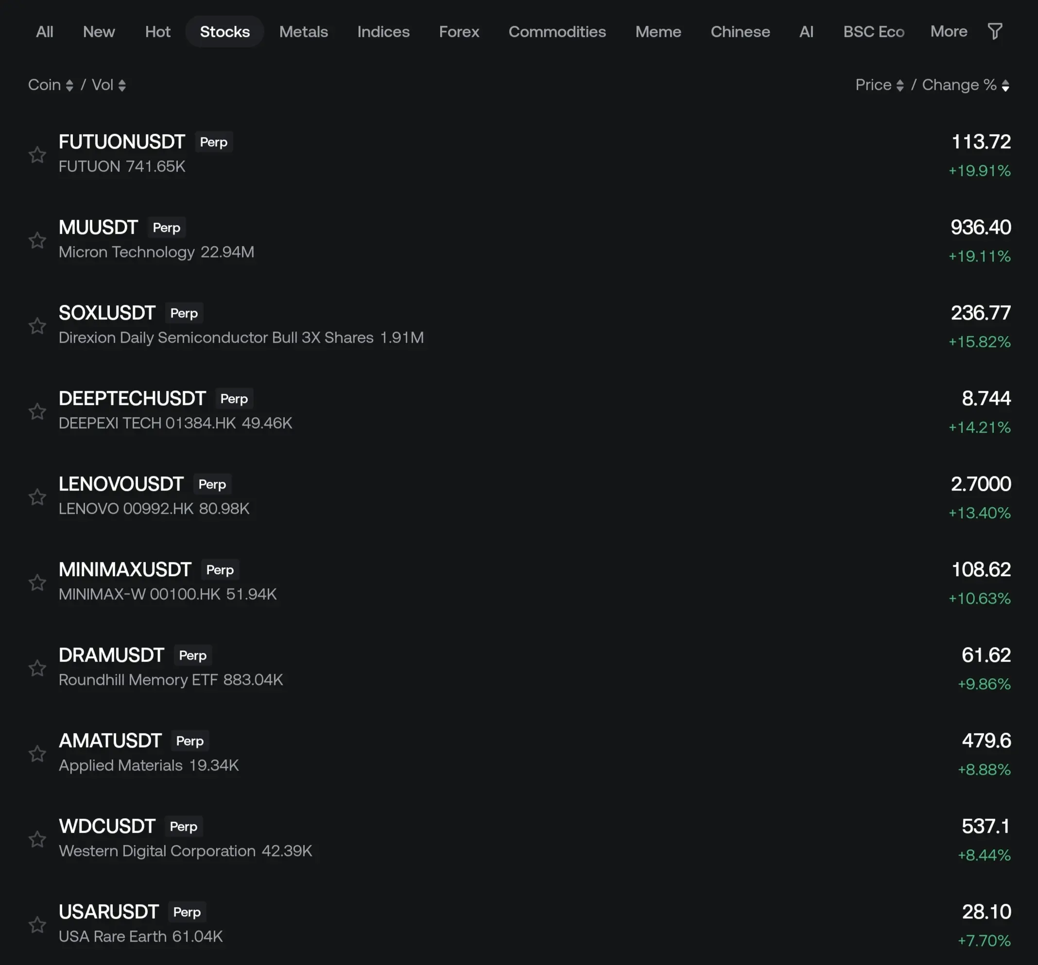This screenshot has height=965, width=1038.
Task: View the BSC Eco tab
Action: pyautogui.click(x=874, y=31)
